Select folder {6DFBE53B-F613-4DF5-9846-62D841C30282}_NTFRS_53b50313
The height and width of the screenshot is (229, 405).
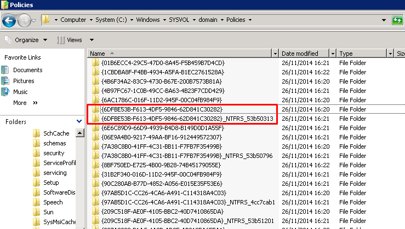(188, 119)
